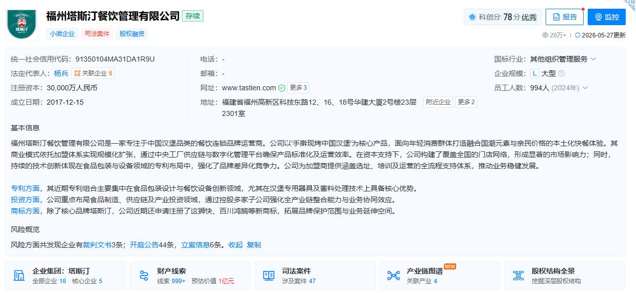Click 关联产业 4 value
The height and width of the screenshot is (293, 636).
pos(422,281)
